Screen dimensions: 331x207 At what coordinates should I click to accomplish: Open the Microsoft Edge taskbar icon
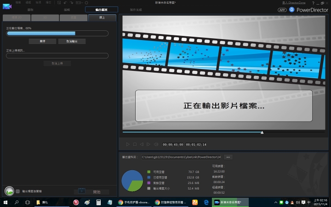(x=206, y=202)
